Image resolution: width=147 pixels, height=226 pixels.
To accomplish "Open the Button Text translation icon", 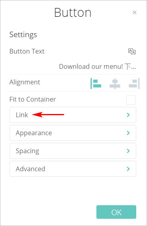I will click(132, 51).
